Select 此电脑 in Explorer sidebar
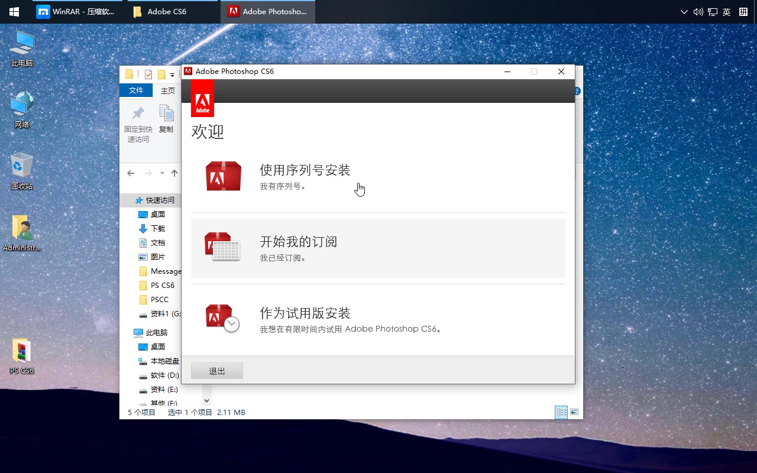The width and height of the screenshot is (757, 473). click(151, 333)
